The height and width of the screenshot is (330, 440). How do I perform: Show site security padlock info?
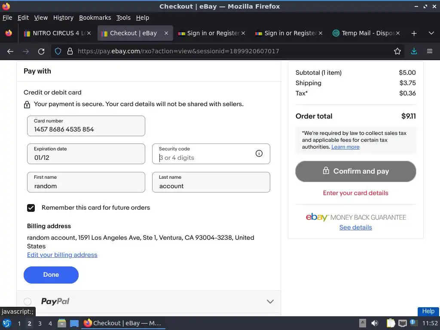click(70, 52)
